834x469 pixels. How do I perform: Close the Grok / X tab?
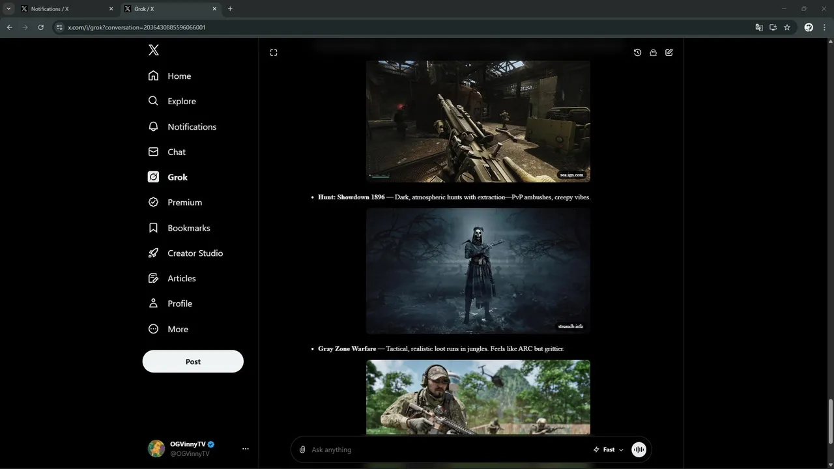click(214, 9)
